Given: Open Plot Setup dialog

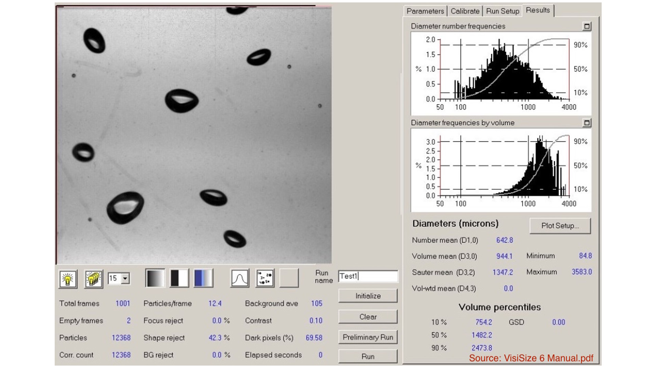Looking at the screenshot, I should pos(560,226).
